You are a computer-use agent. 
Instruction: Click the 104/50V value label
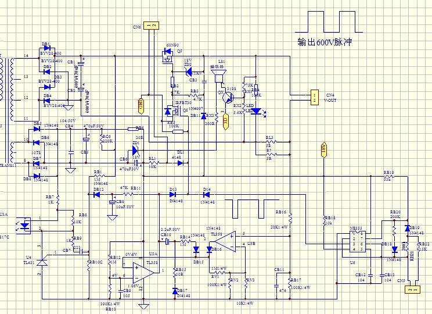[x=67, y=121]
